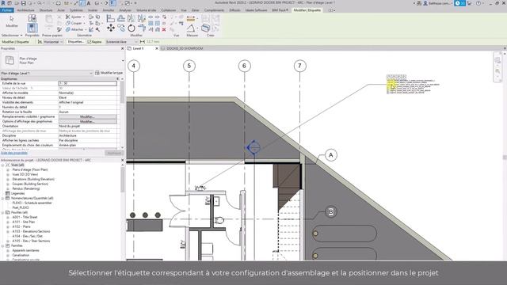Viewport: 507px width, 285px height.
Task: Click the Text A icon in quick access toolbar
Action: click(x=88, y=3)
